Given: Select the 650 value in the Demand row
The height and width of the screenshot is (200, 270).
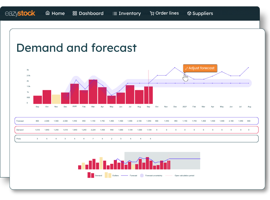Looking at the screenshot, I should coord(112,130).
